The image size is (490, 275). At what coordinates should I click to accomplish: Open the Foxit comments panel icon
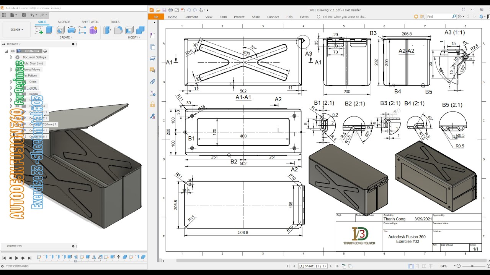[x=153, y=70]
